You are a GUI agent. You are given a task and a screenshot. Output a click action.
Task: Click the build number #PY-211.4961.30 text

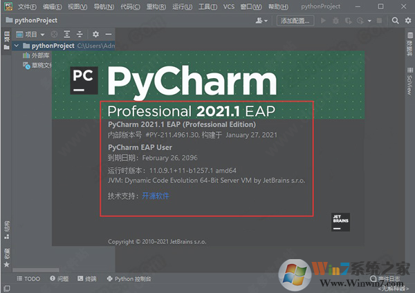[172, 135]
